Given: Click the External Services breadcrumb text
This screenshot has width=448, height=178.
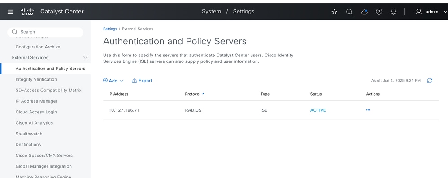Looking at the screenshot, I should pyautogui.click(x=137, y=29).
